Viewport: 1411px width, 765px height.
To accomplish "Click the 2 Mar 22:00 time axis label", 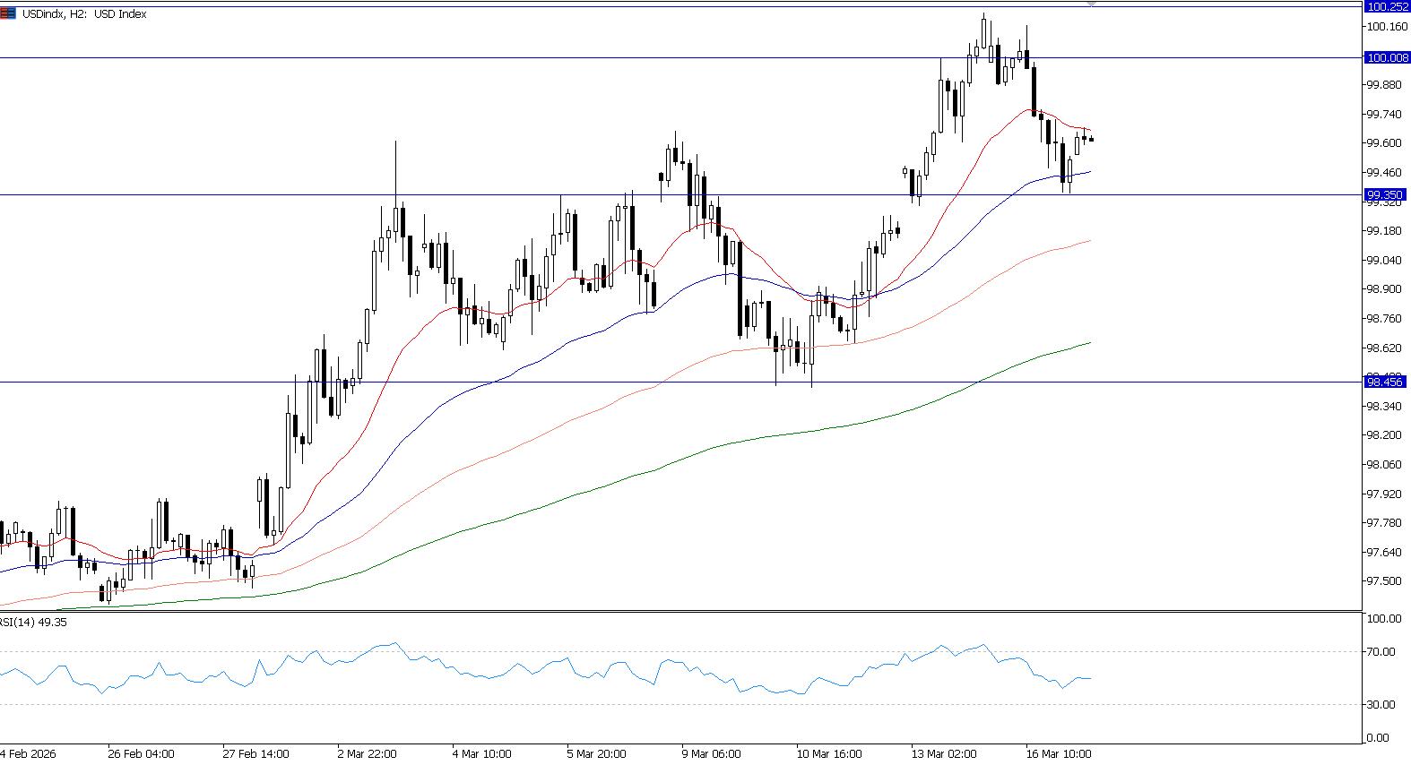I will pos(367,753).
